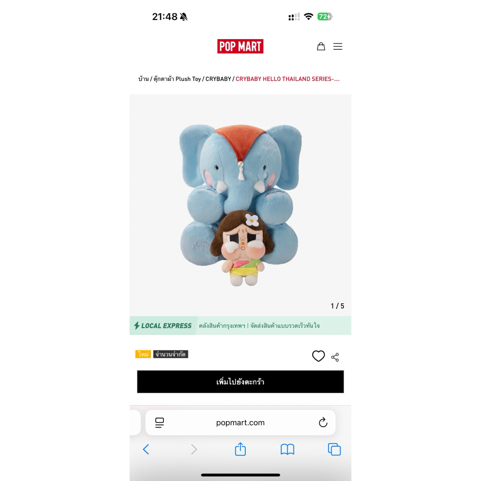Open the shopping bag cart icon
Viewport: 481px width, 481px height.
(321, 46)
